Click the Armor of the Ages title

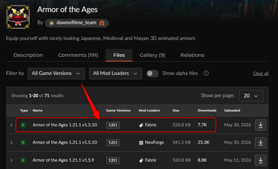[67, 10]
